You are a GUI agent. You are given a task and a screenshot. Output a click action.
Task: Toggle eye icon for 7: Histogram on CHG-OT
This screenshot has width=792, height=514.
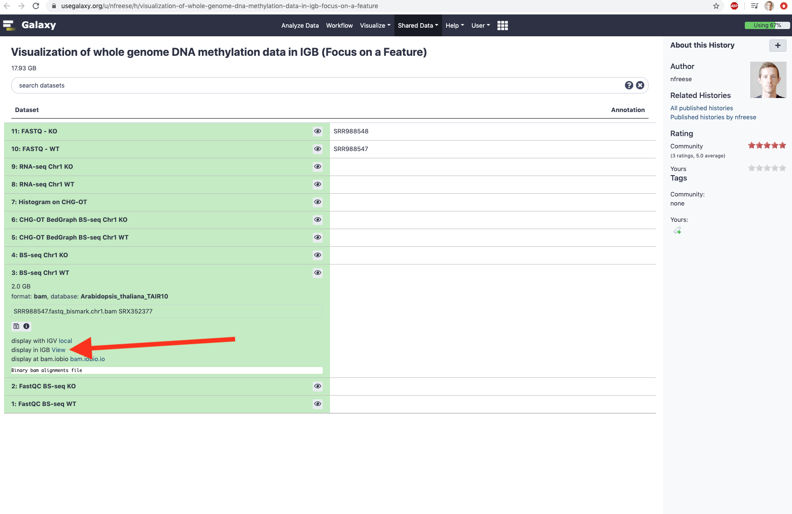pyautogui.click(x=318, y=202)
